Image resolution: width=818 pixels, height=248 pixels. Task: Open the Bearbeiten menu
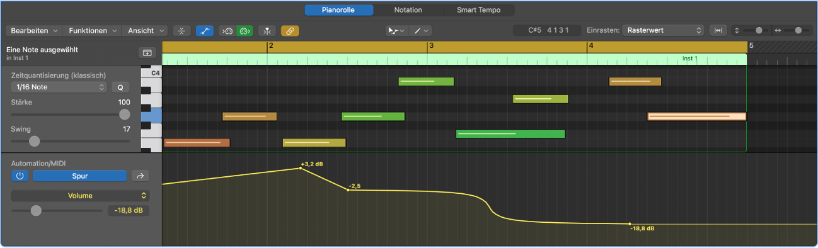34,30
